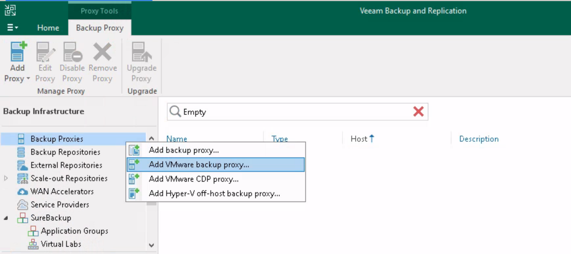
Task: Select WAN Accelerators in the tree
Action: 62,192
